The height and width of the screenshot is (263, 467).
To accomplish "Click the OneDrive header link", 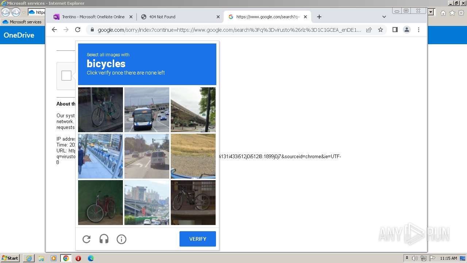I will point(19,35).
